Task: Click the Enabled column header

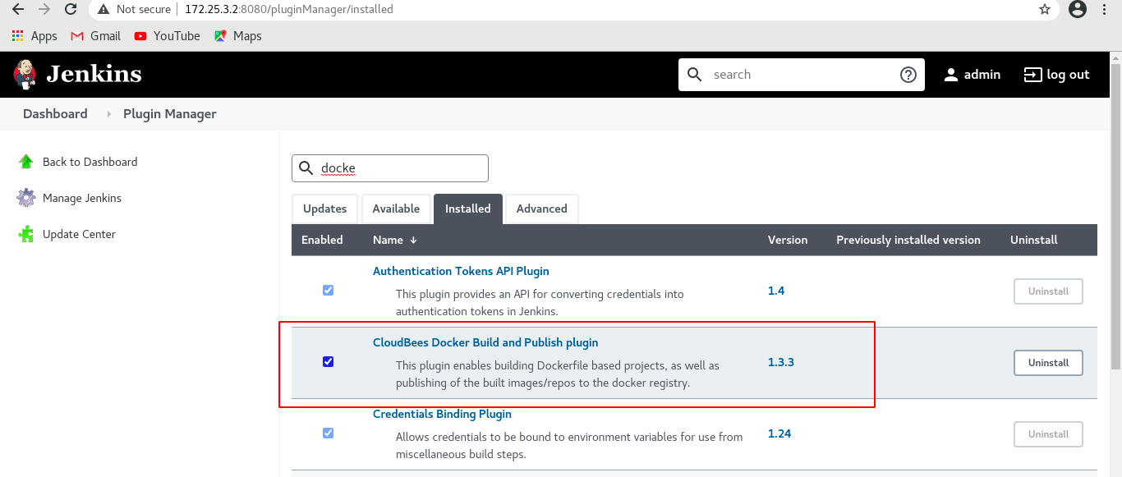Action: (322, 241)
